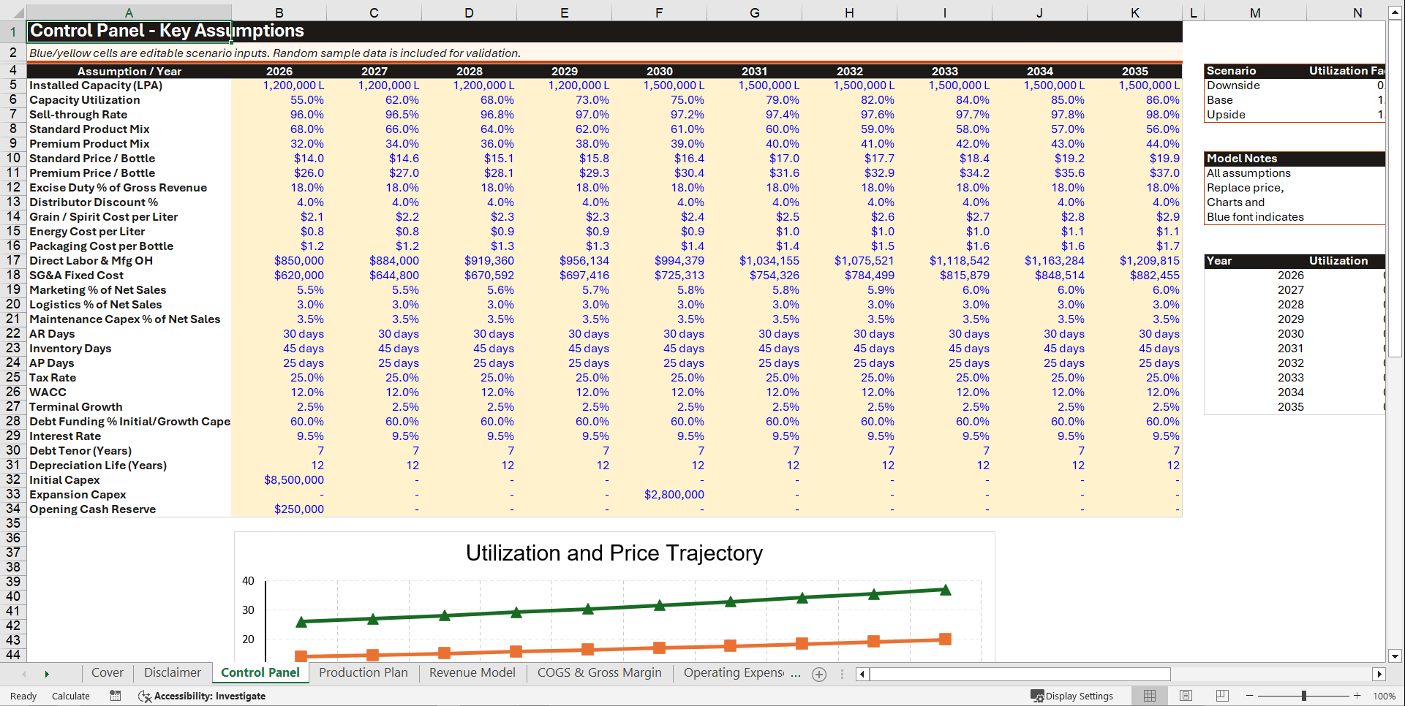
Task: Select 2026 Installed Capacity 1,200,000 L cell
Action: 279,86
